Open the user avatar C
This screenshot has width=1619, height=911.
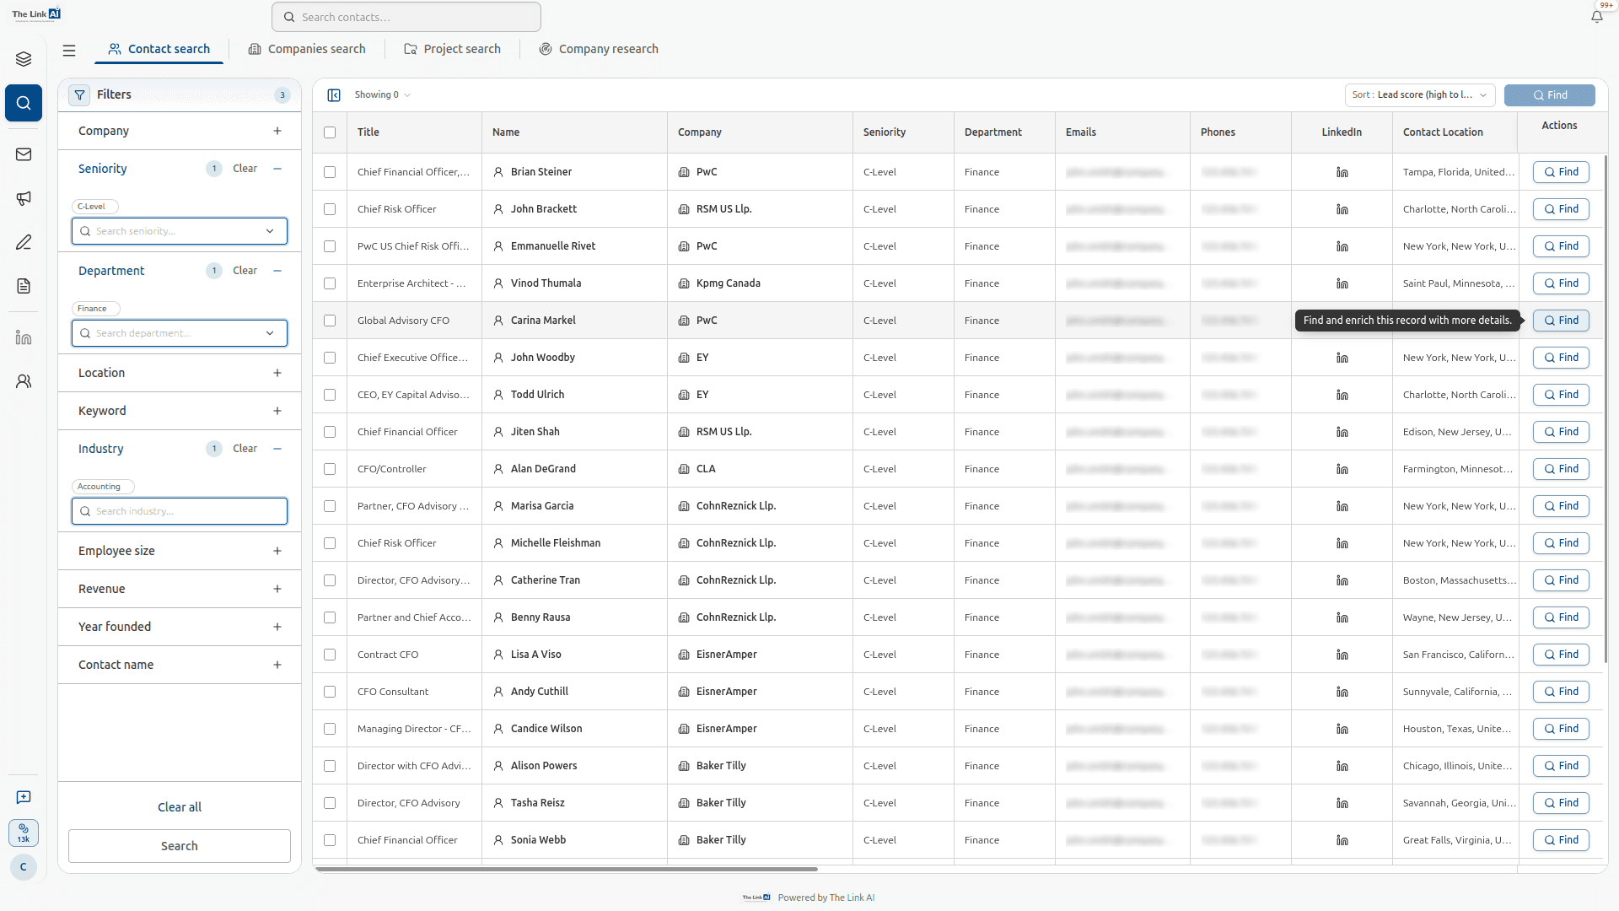coord(24,867)
